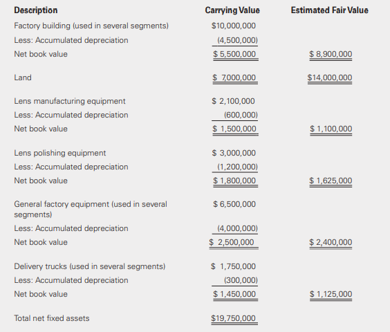Click the $10,000,000 factory building carrying value
The height and width of the screenshot is (332, 390).
pyautogui.click(x=233, y=26)
